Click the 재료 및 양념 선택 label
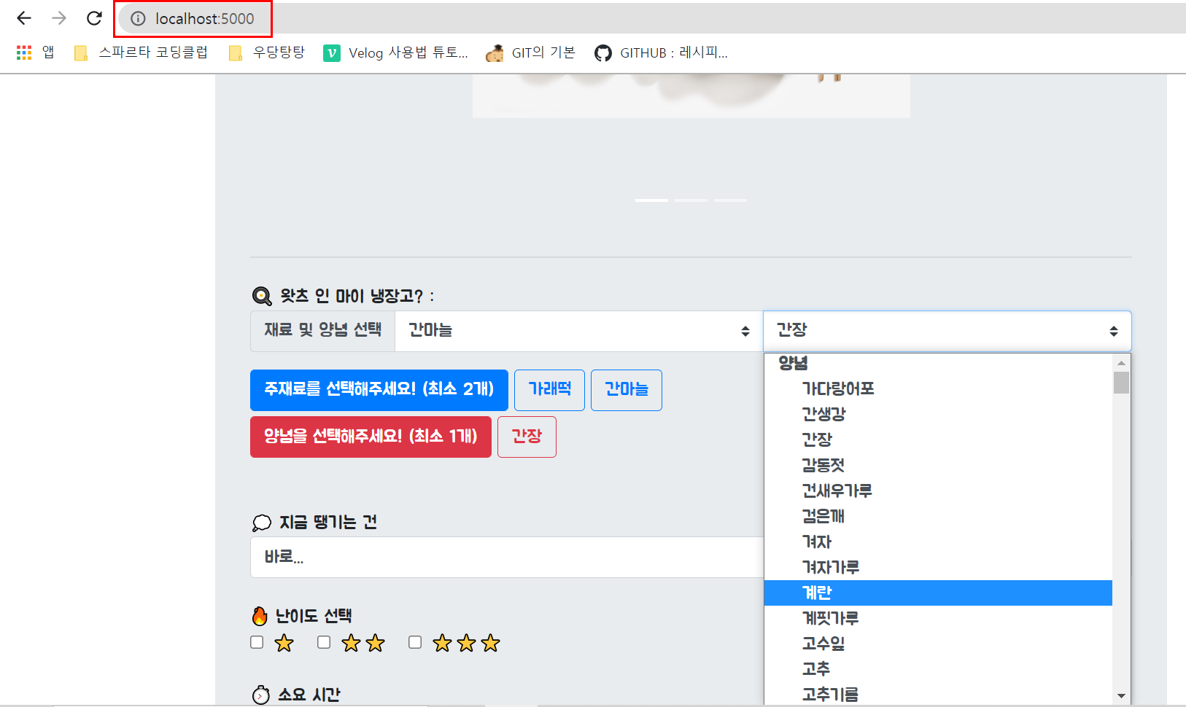1186x707 pixels. (x=322, y=331)
